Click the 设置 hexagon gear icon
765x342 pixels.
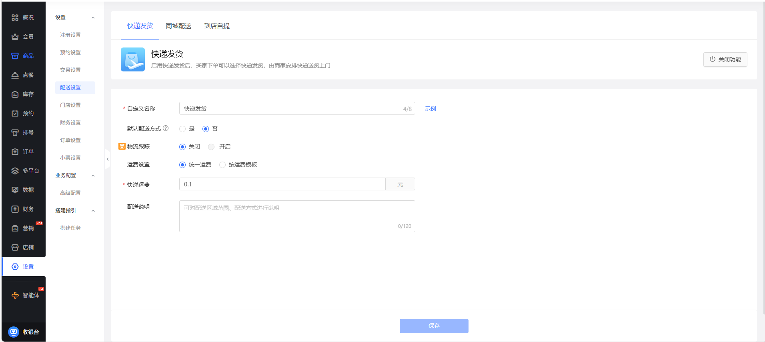point(15,267)
